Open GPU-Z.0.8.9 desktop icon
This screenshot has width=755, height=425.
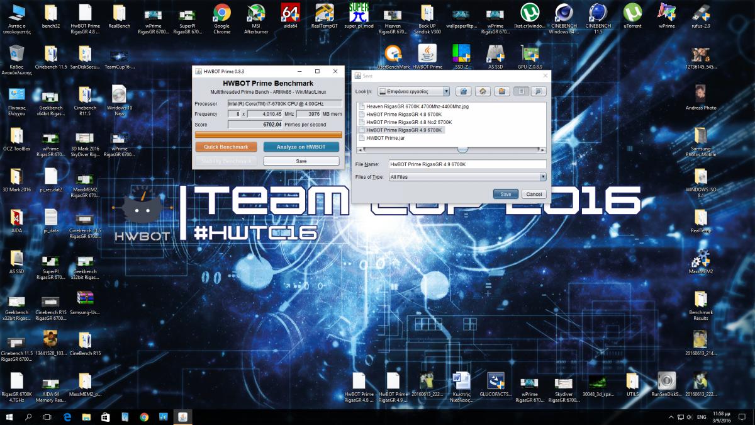(x=530, y=57)
